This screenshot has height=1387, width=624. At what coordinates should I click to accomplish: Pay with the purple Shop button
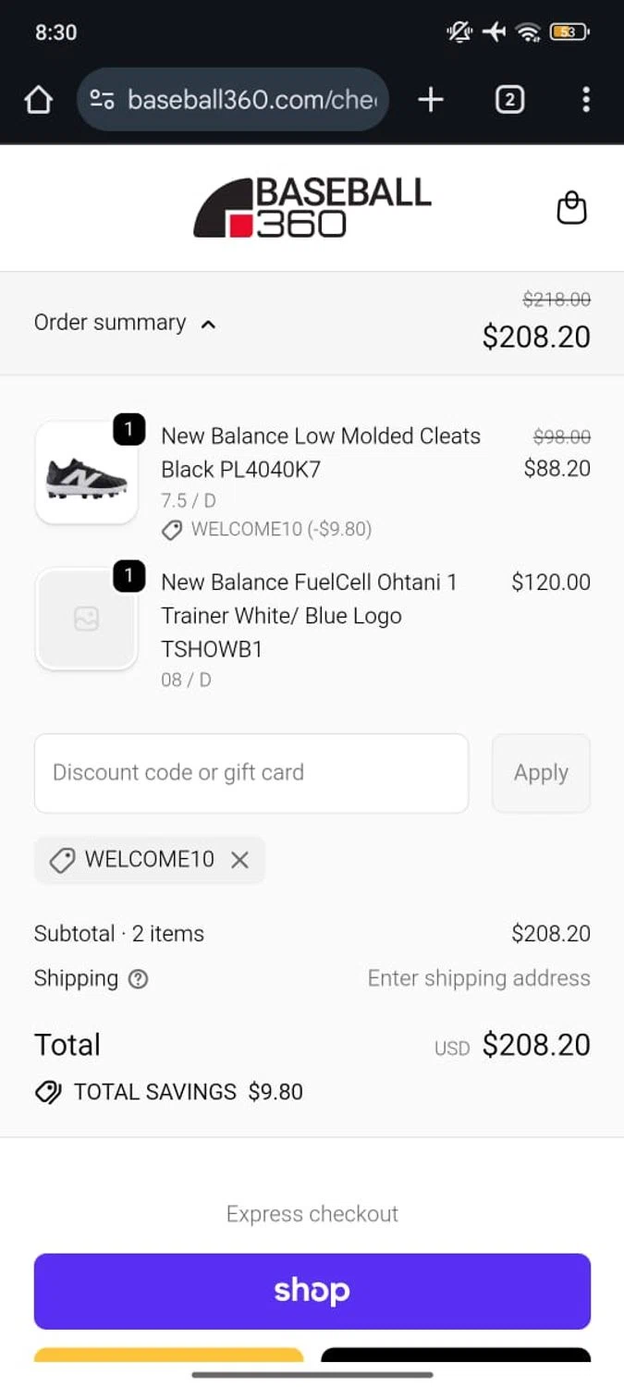tap(312, 1291)
